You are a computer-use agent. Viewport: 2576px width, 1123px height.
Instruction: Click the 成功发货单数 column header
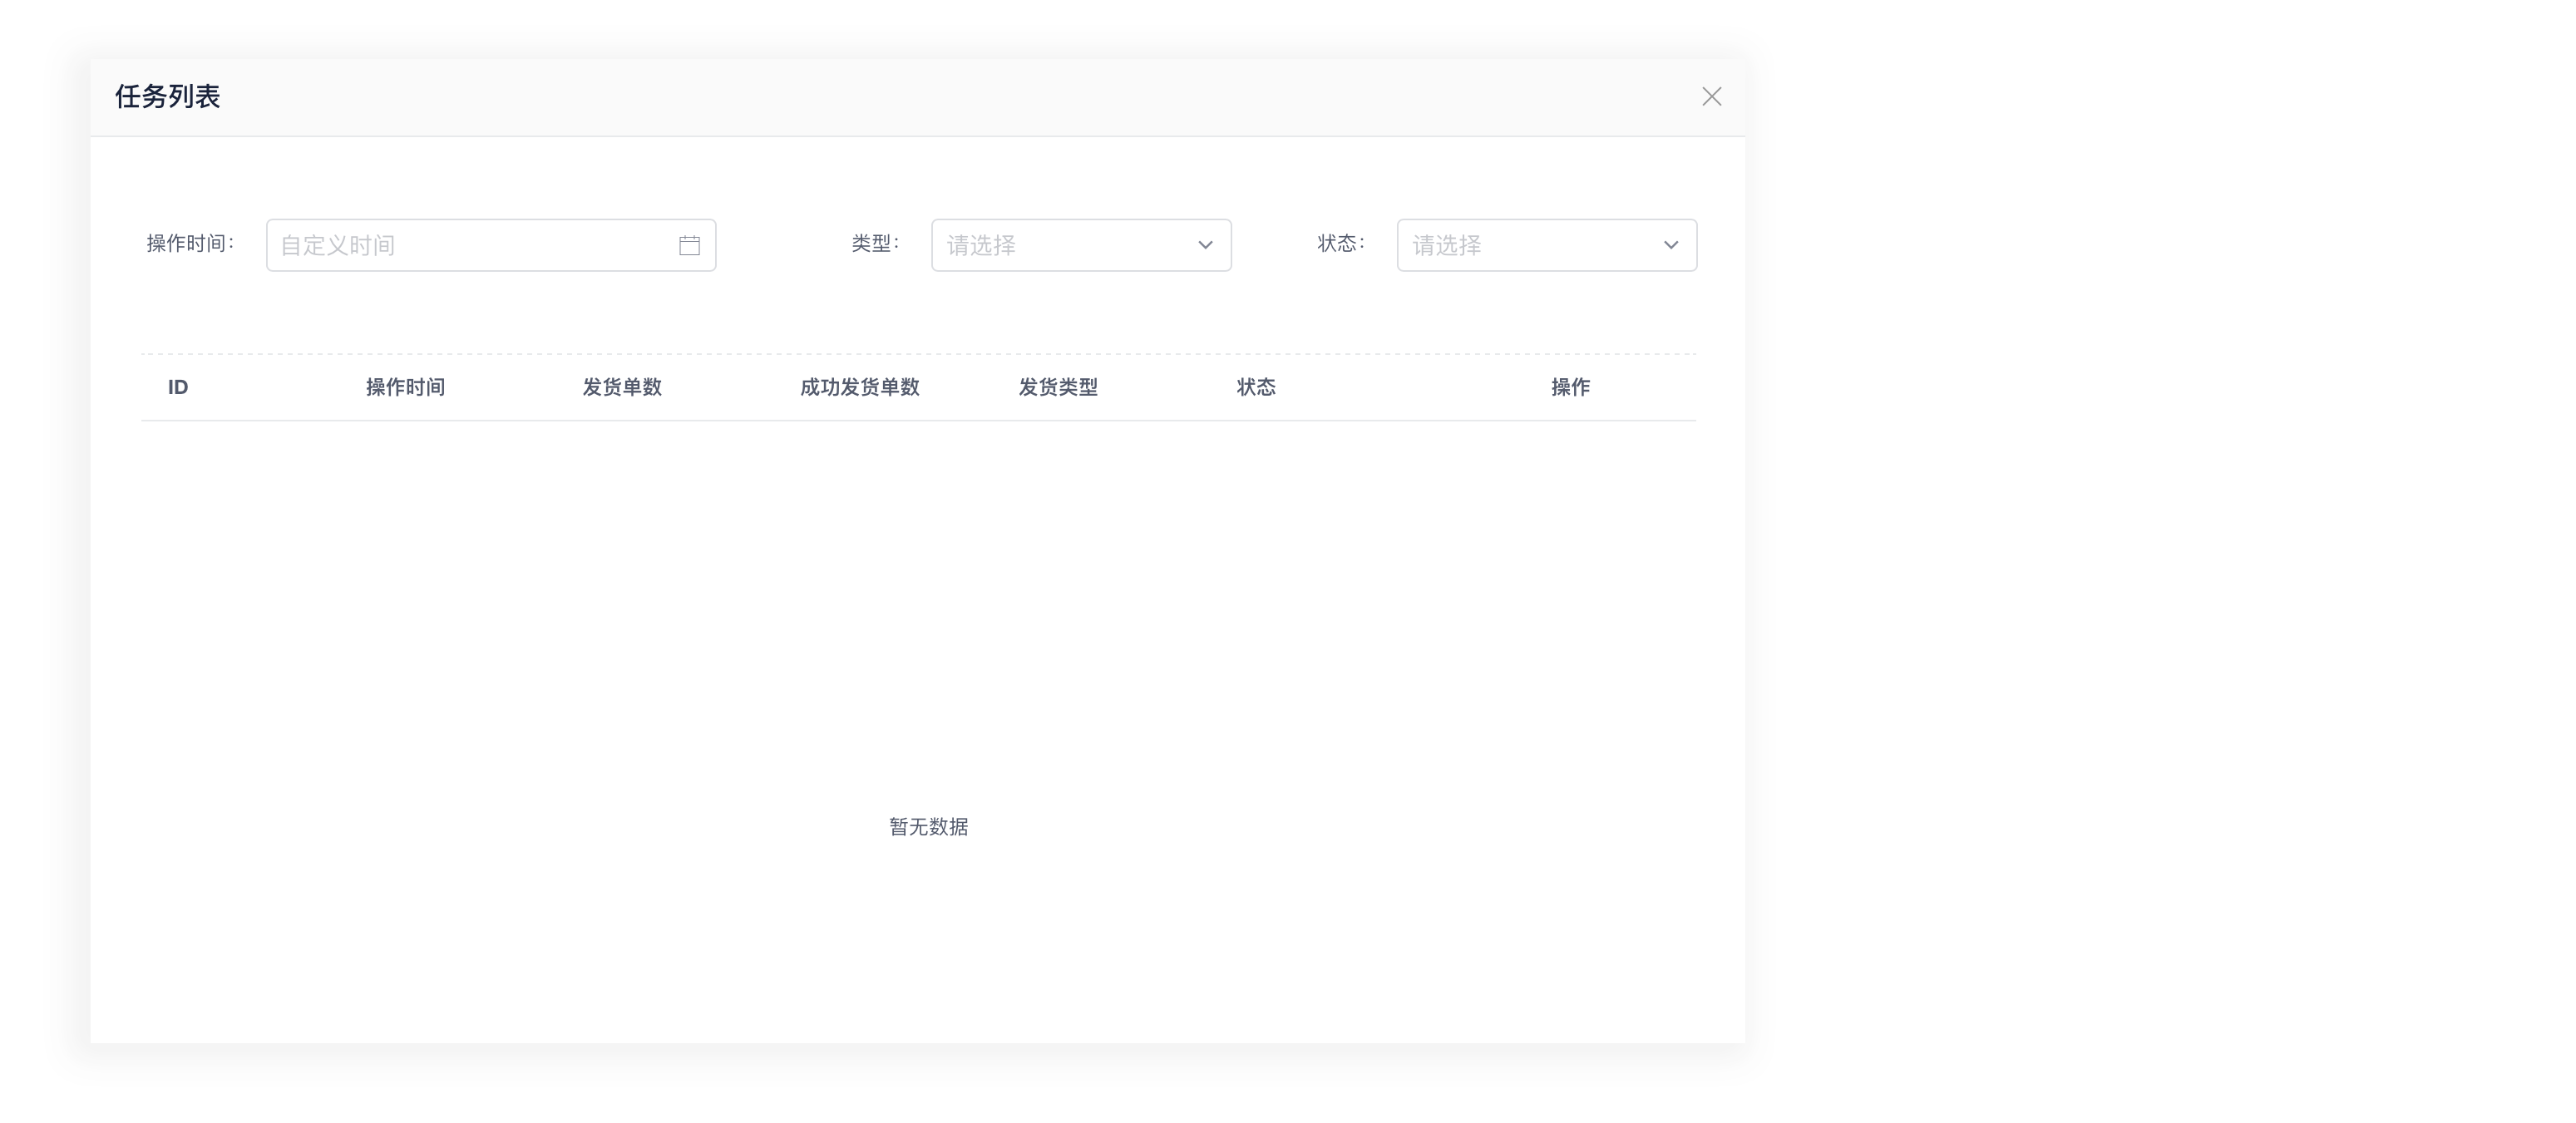859,387
